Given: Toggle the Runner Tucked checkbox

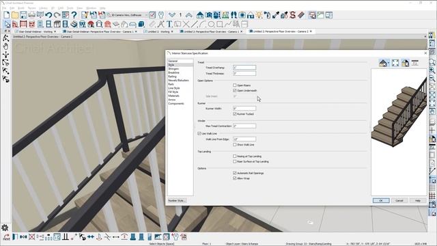Looking at the screenshot, I should pos(235,114).
